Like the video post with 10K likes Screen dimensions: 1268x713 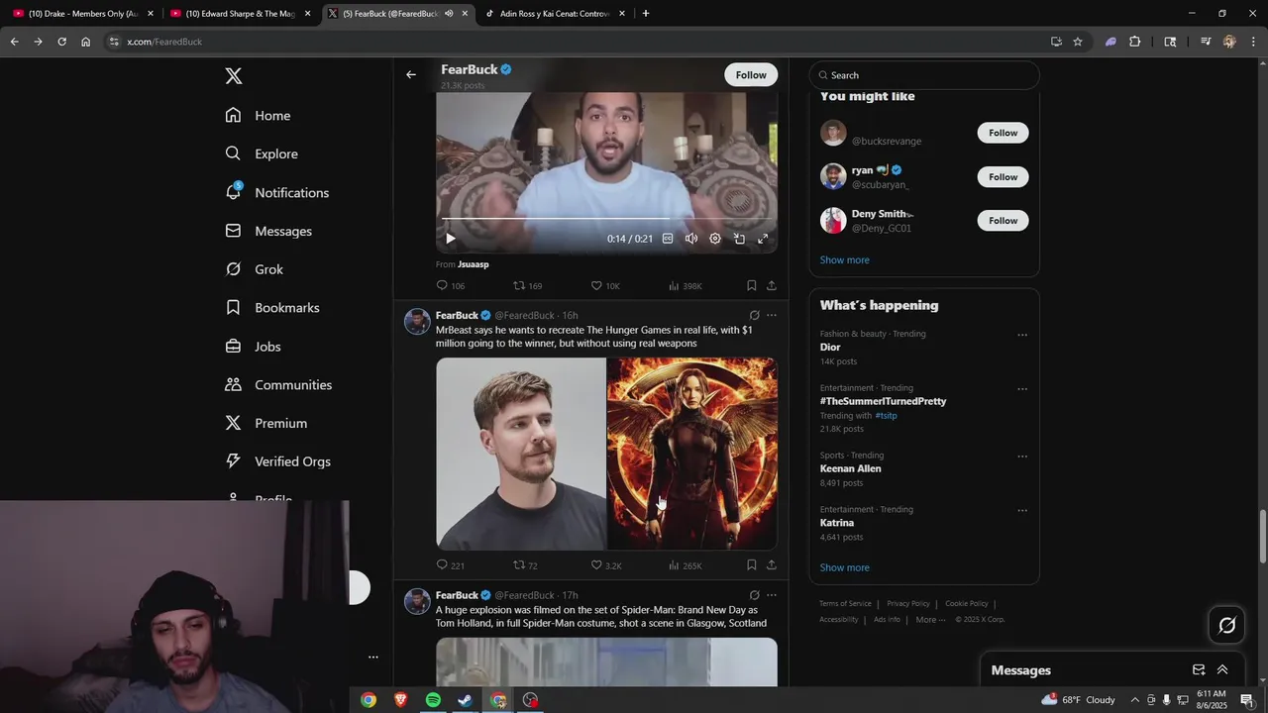605,285
